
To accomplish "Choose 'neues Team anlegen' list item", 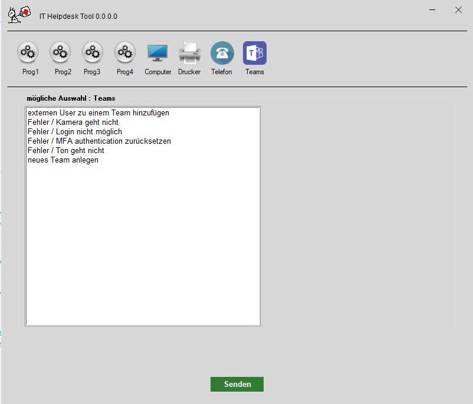I will pyautogui.click(x=63, y=160).
